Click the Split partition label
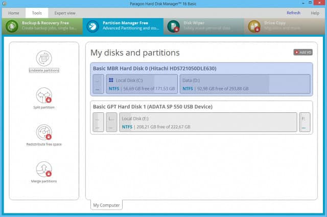The width and height of the screenshot is (327, 217). [44, 107]
